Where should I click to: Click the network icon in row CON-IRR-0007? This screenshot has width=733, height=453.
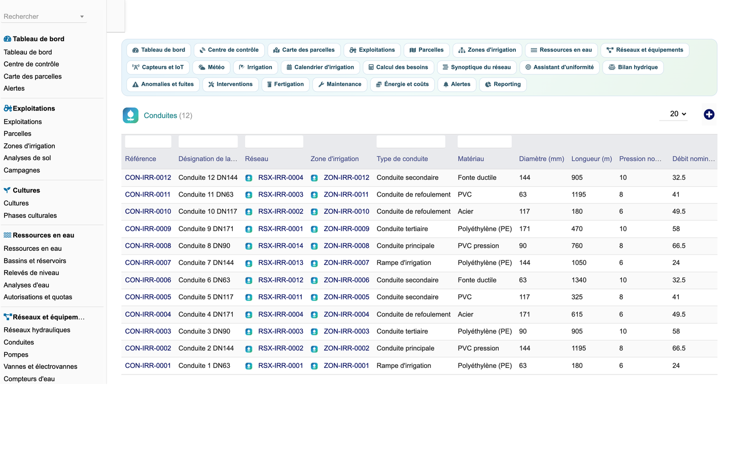pyautogui.click(x=249, y=263)
